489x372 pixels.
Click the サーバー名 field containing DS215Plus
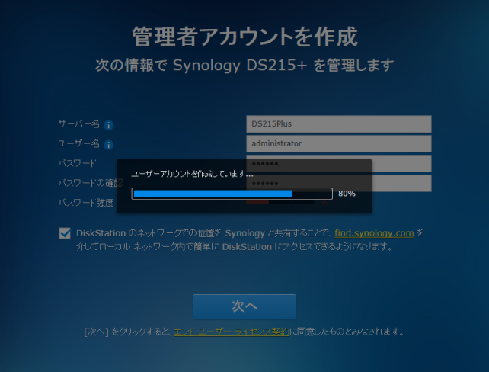point(339,124)
